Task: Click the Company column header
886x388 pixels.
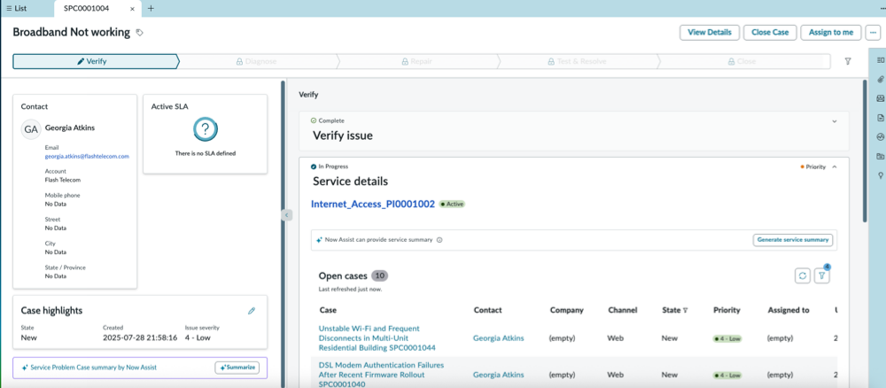Action: pyautogui.click(x=567, y=310)
